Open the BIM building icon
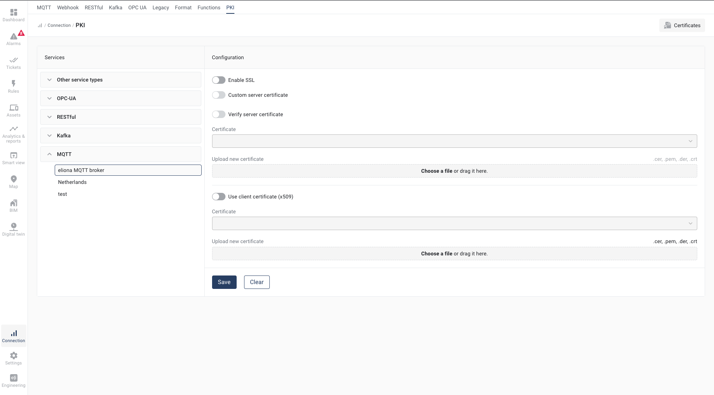Screen dimensions: 714x395 (14, 203)
